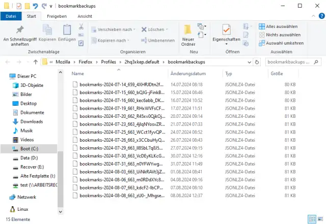
Task: Click the Einfügen clipboard icon
Action: pyautogui.click(x=67, y=29)
